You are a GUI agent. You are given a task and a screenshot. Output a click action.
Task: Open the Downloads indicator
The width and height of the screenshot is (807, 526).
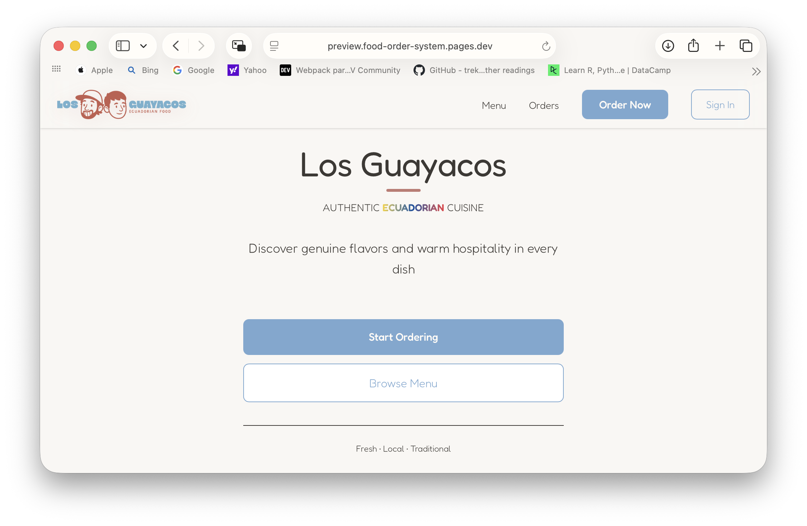tap(667, 46)
